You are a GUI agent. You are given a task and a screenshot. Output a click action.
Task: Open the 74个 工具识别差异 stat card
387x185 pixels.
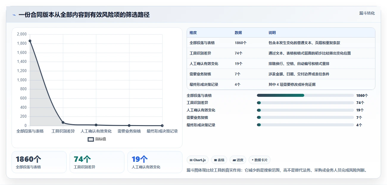click(x=97, y=162)
